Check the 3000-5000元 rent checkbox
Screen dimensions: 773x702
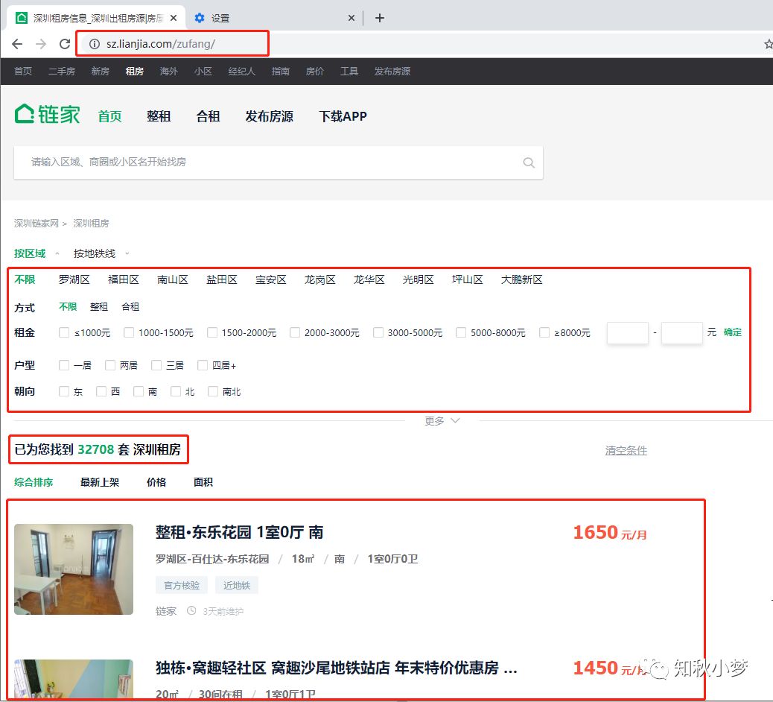[378, 332]
